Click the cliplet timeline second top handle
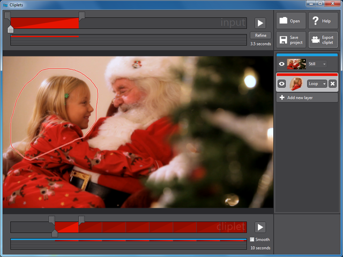This screenshot has width=343, height=257. pyautogui.click(x=81, y=220)
